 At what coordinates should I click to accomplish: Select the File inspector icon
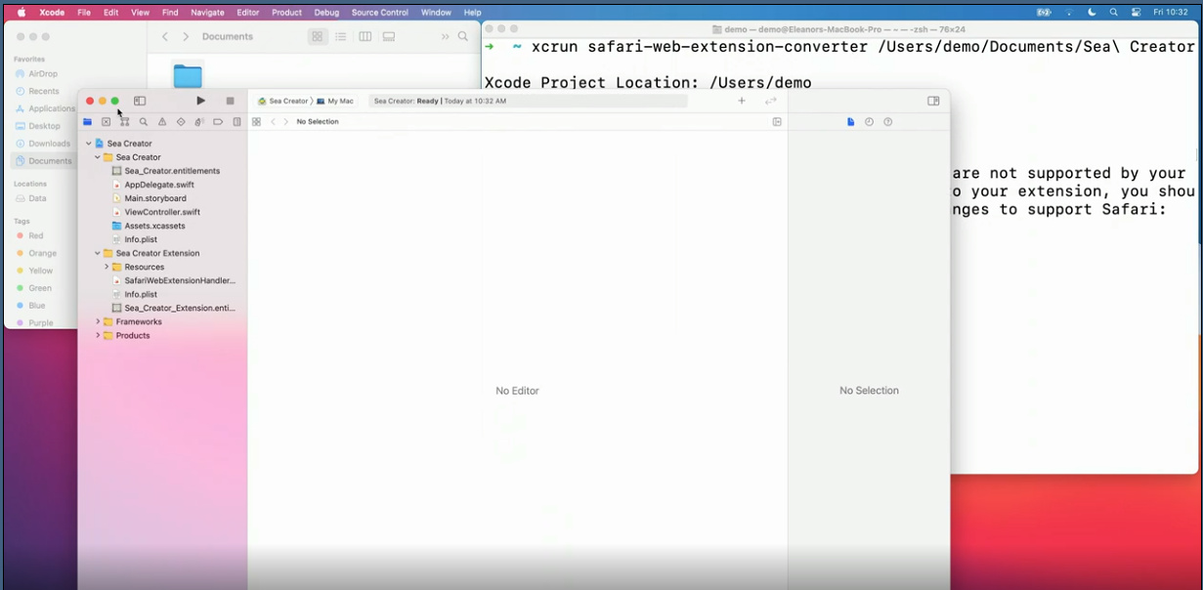(x=850, y=122)
